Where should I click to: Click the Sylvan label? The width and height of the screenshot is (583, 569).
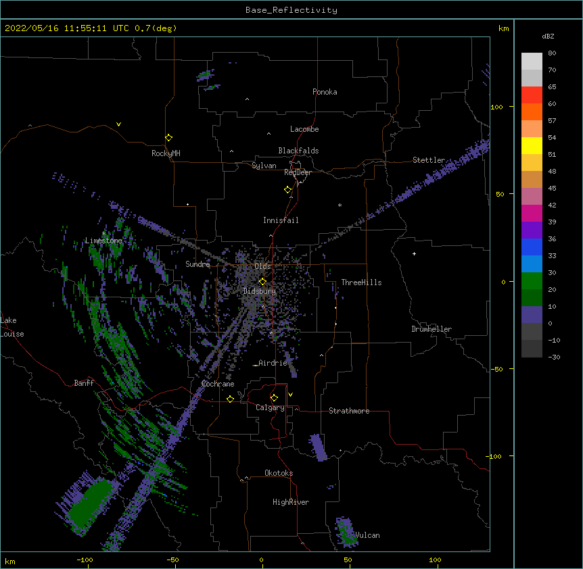point(264,166)
